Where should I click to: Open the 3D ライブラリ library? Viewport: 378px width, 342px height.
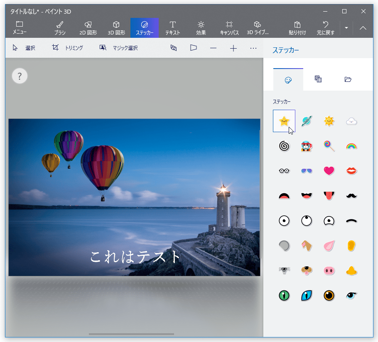[x=257, y=28]
